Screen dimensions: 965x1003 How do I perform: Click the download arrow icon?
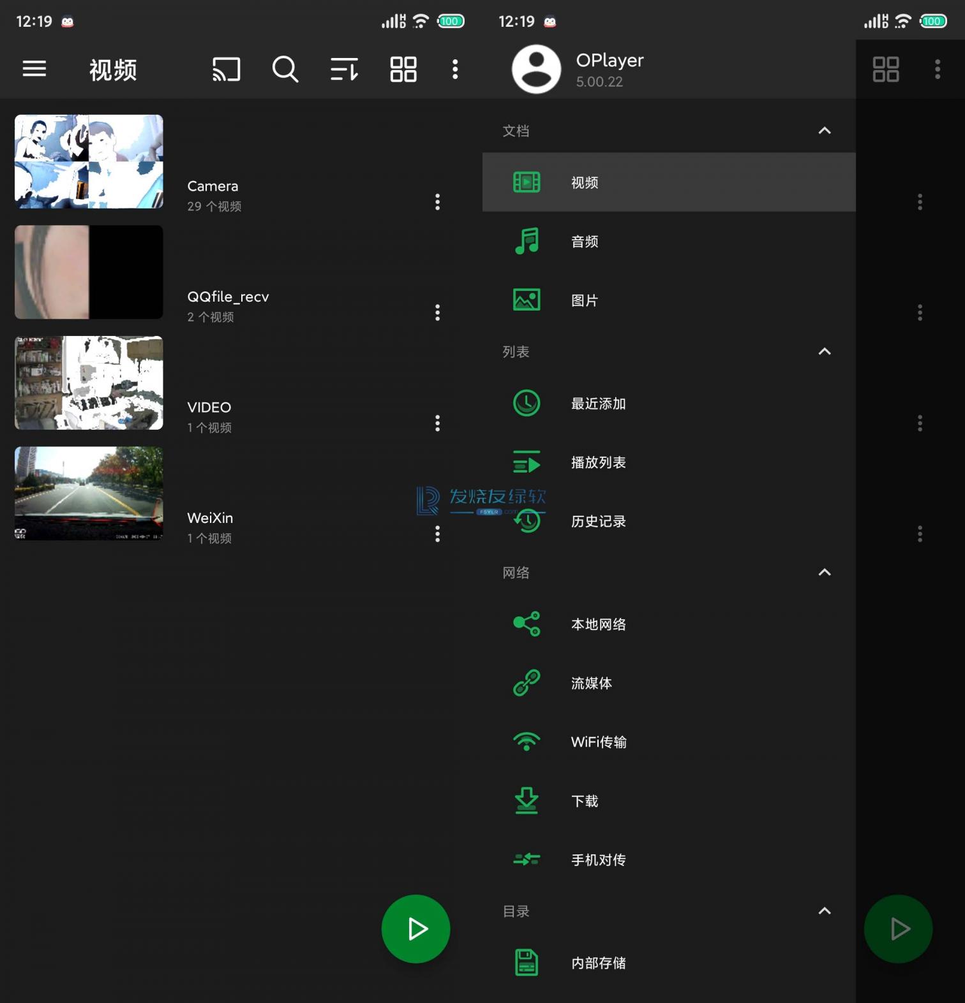point(527,801)
